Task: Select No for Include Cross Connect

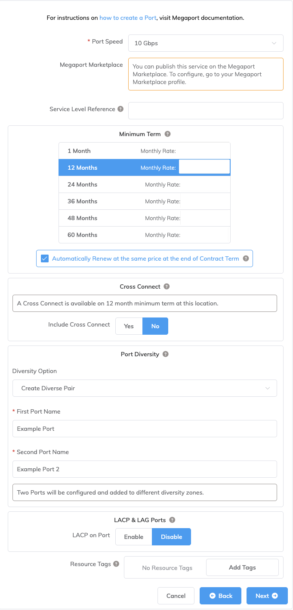Action: coord(155,326)
